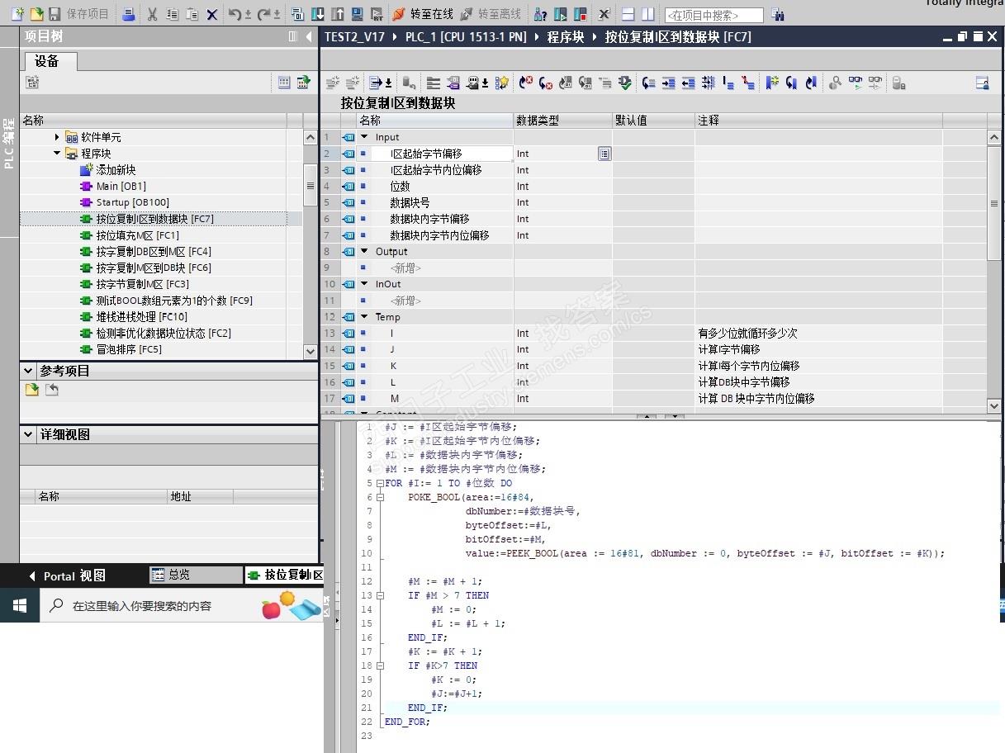Collapse project tree with the left arrow icon
The height and width of the screenshot is (753, 1005).
310,36
